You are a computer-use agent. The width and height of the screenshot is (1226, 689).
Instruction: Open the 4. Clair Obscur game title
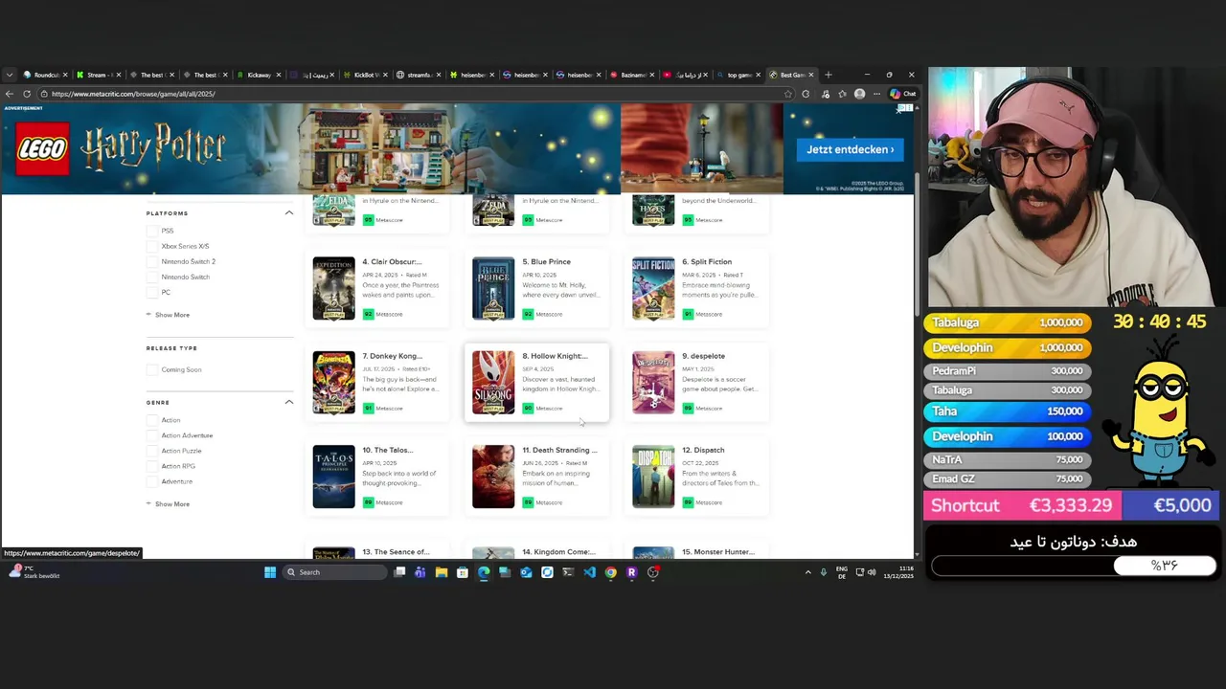(392, 261)
